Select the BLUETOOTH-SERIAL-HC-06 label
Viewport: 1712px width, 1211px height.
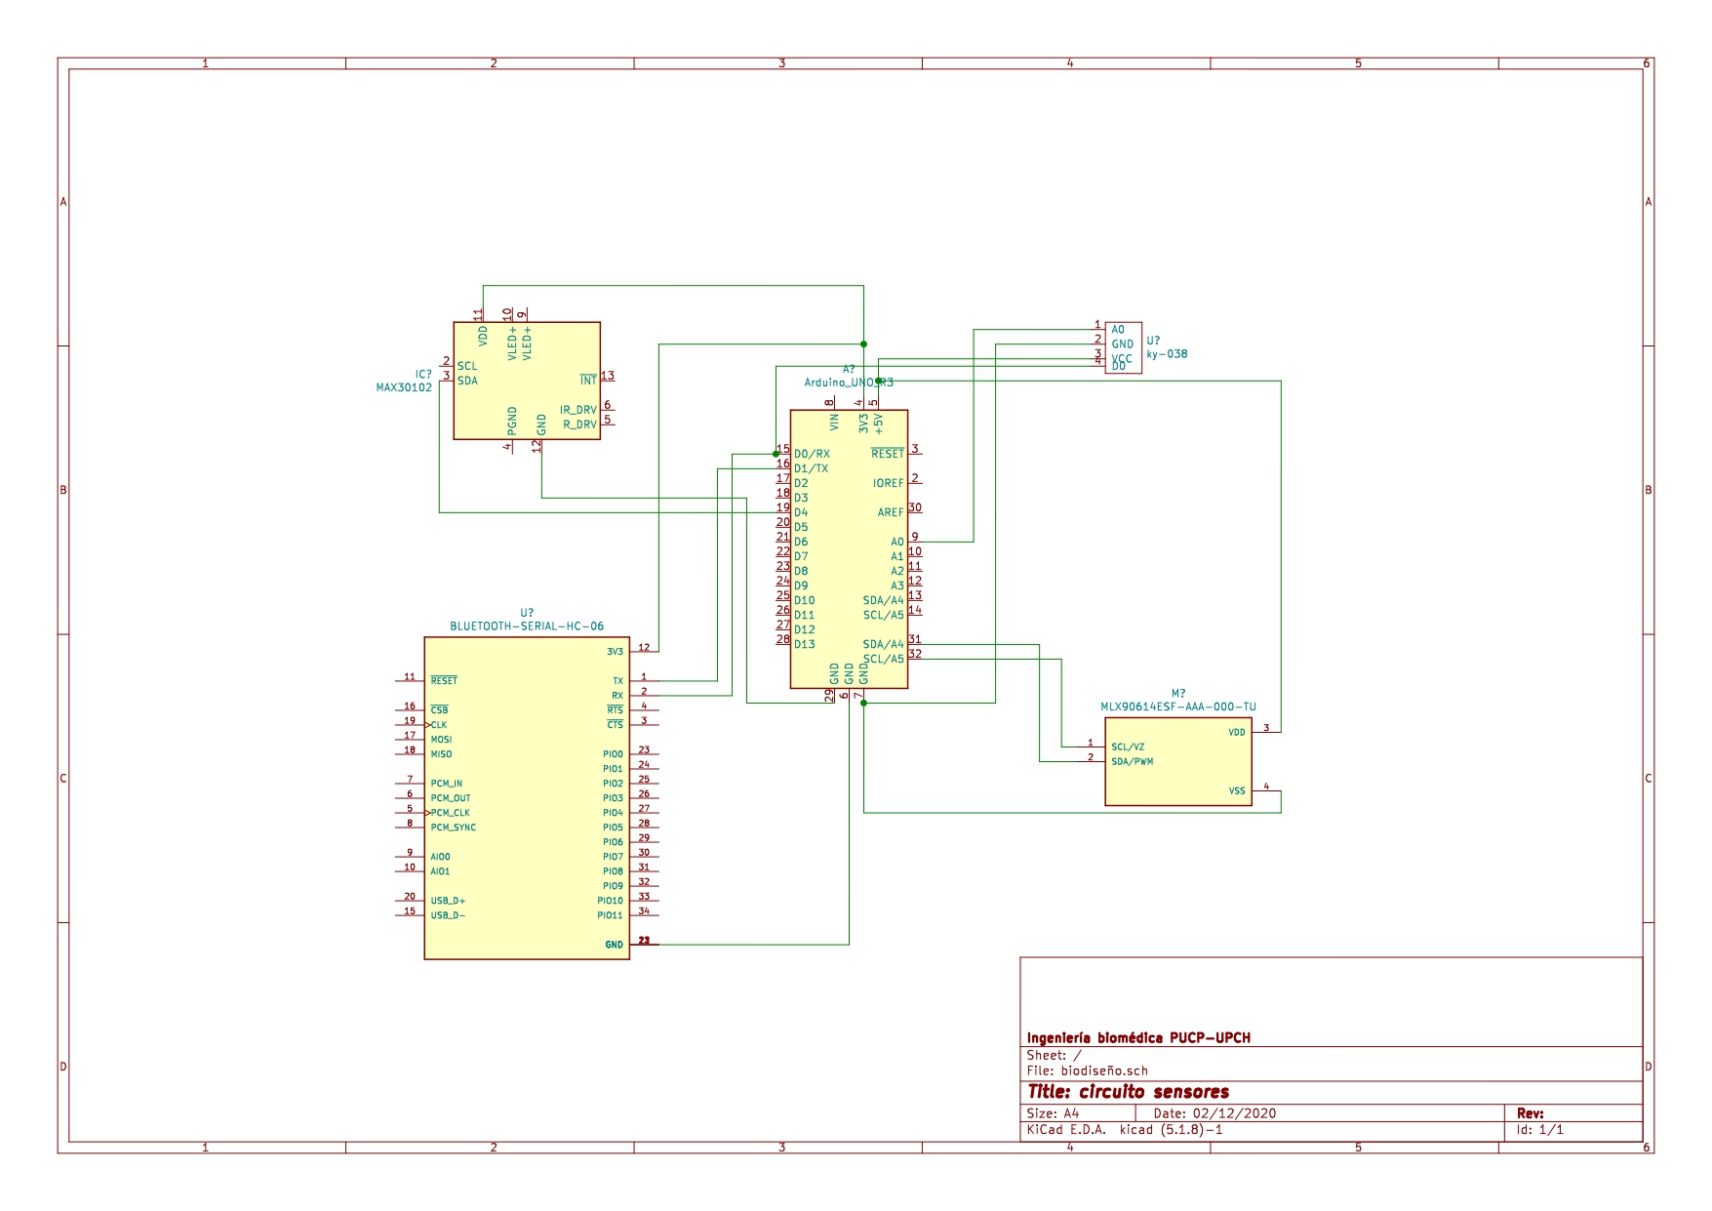527,626
